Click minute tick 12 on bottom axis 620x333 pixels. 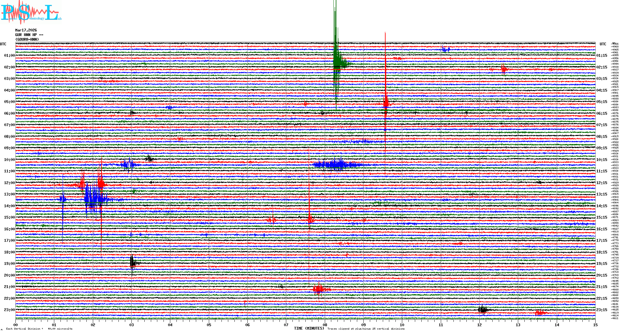click(479, 325)
